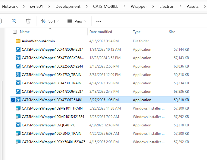Select the CATSMobileWrapper108X4730D642587 application icon

pyautogui.click(x=18, y=92)
